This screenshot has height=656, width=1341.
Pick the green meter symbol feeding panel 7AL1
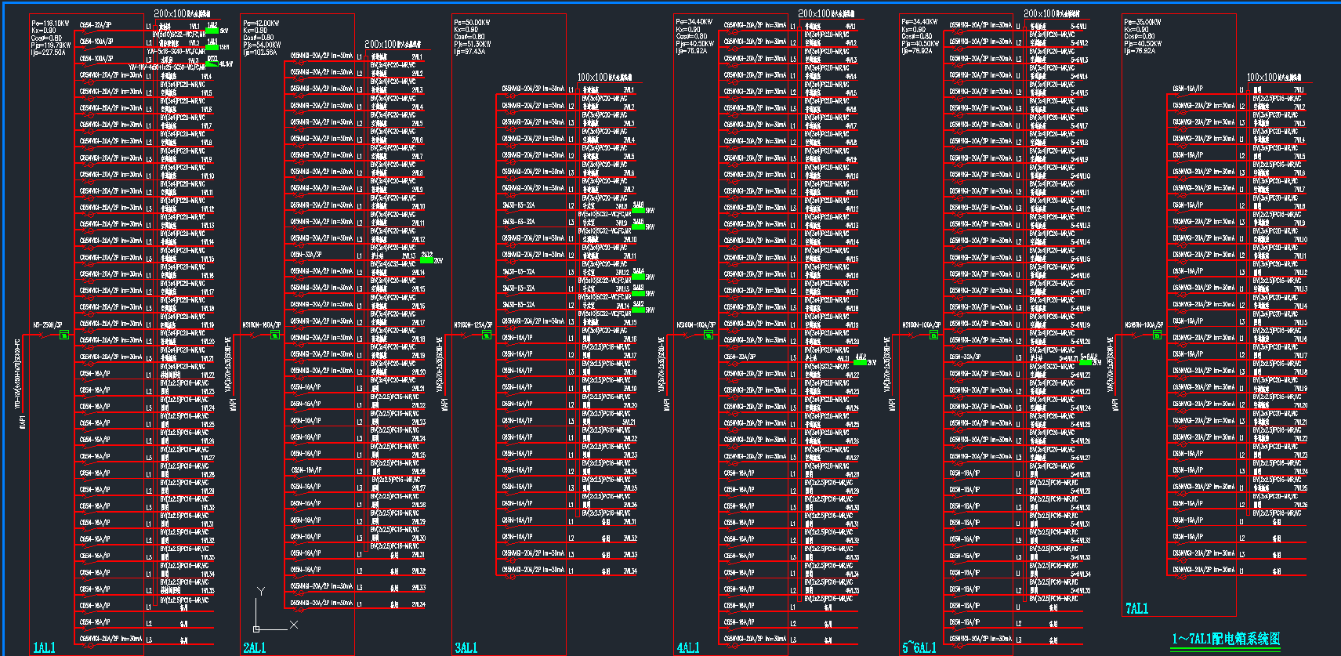(x=1157, y=335)
